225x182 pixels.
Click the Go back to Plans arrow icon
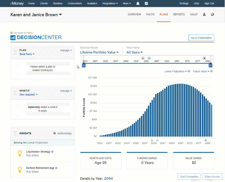[x=11, y=33]
